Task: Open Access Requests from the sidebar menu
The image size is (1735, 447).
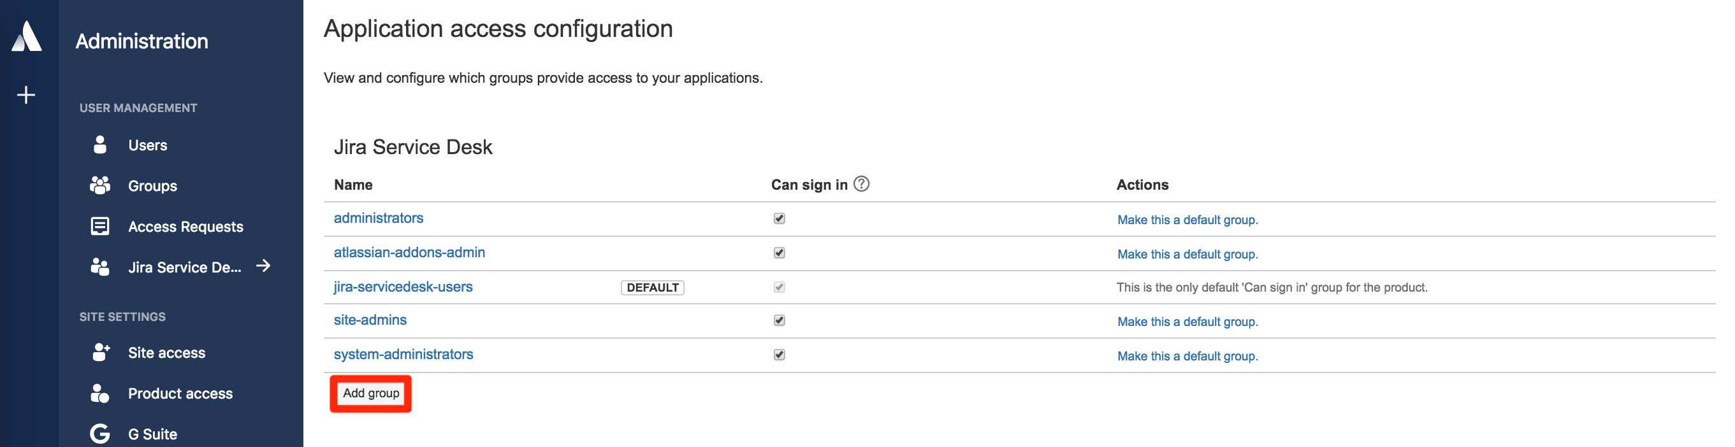Action: click(186, 226)
